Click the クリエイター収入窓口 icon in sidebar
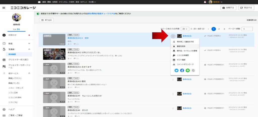 (4, 60)
